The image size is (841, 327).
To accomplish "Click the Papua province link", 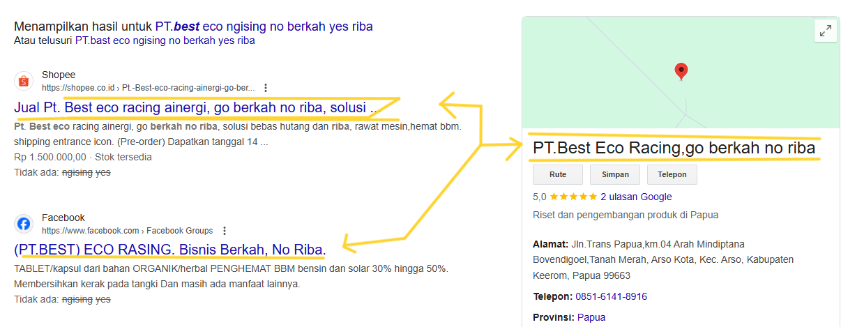I will (x=591, y=317).
